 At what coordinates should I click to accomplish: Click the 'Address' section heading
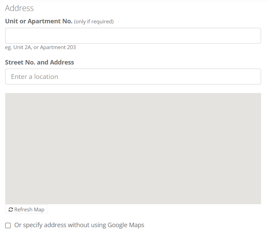pos(19,8)
